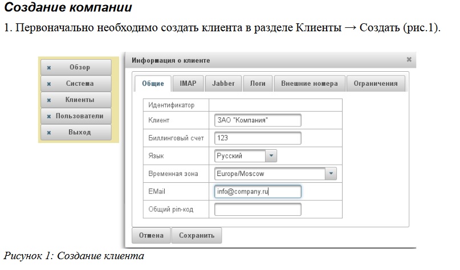
Task: Click the x icon beside Выход
Action: pyautogui.click(x=49, y=132)
